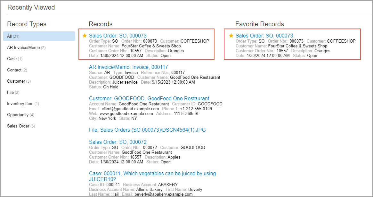The height and width of the screenshot is (197, 373).
Task: Open Sales Order SO 000072
Action: coord(118,142)
